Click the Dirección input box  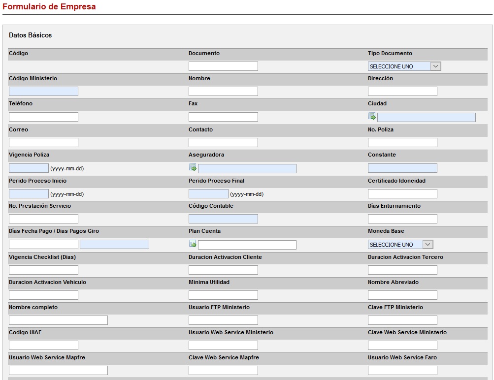402,91
